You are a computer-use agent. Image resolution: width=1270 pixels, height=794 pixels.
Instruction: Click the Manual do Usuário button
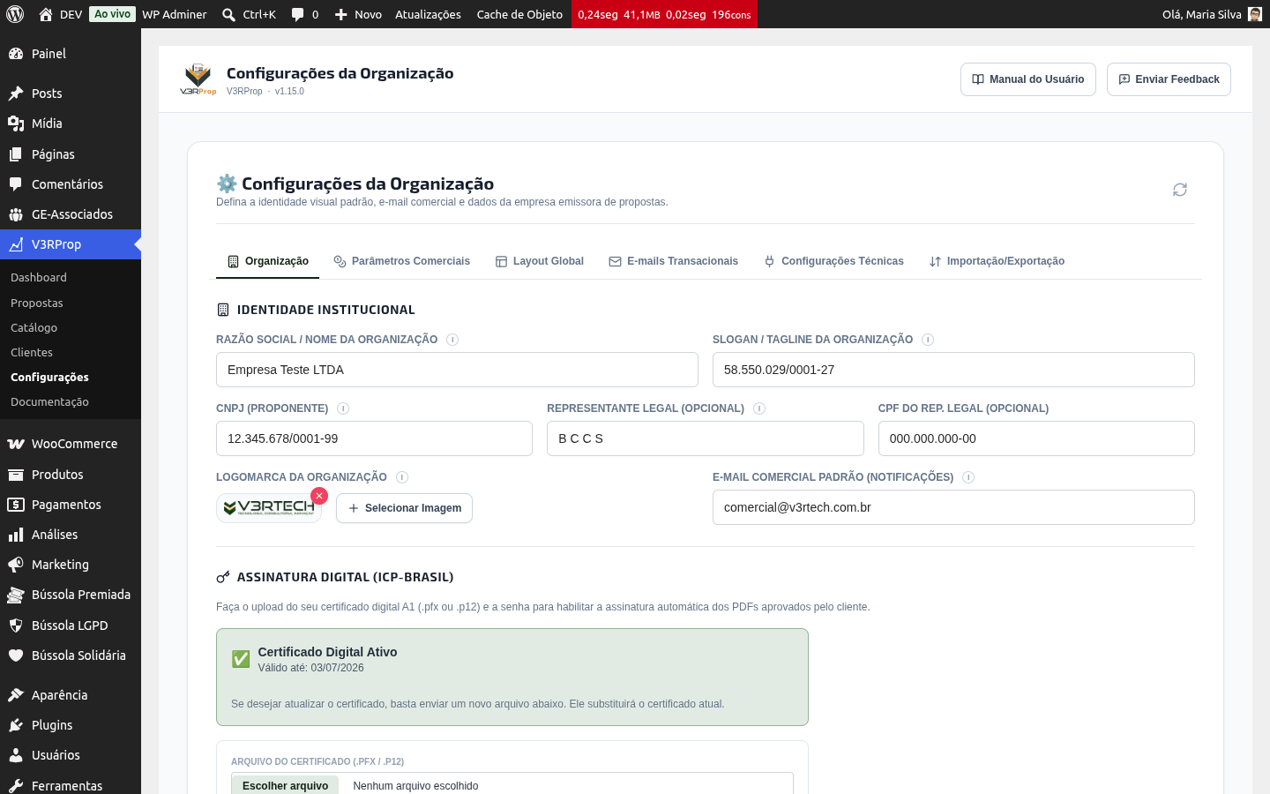(1028, 79)
